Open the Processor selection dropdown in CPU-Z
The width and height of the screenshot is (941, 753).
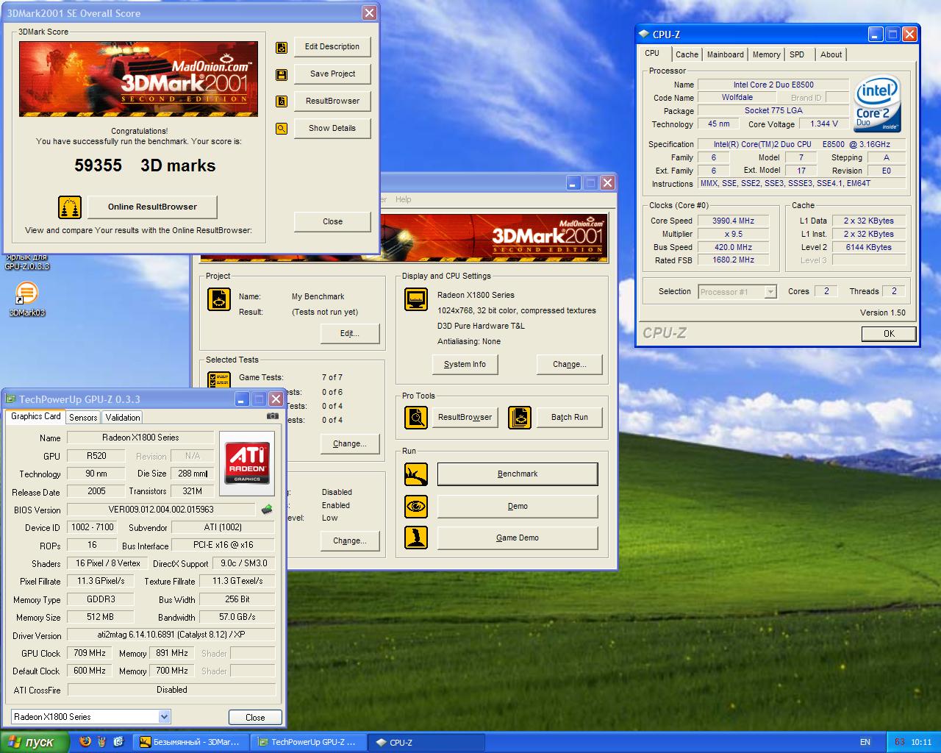(770, 292)
